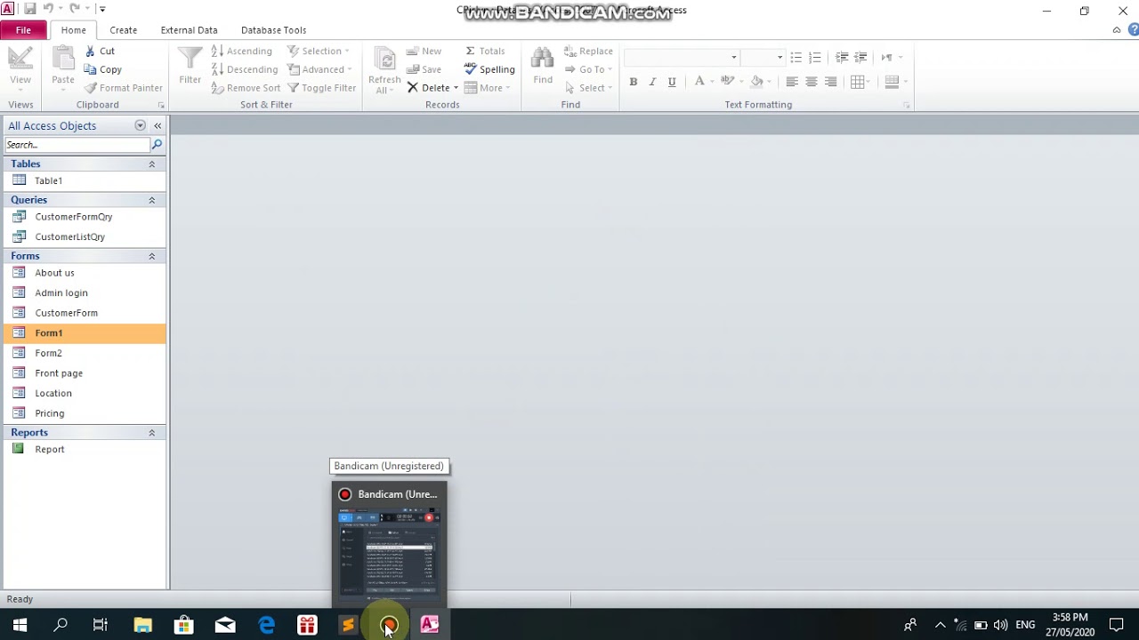1139x640 pixels.
Task: Click the Underline formatting icon
Action: tap(672, 82)
